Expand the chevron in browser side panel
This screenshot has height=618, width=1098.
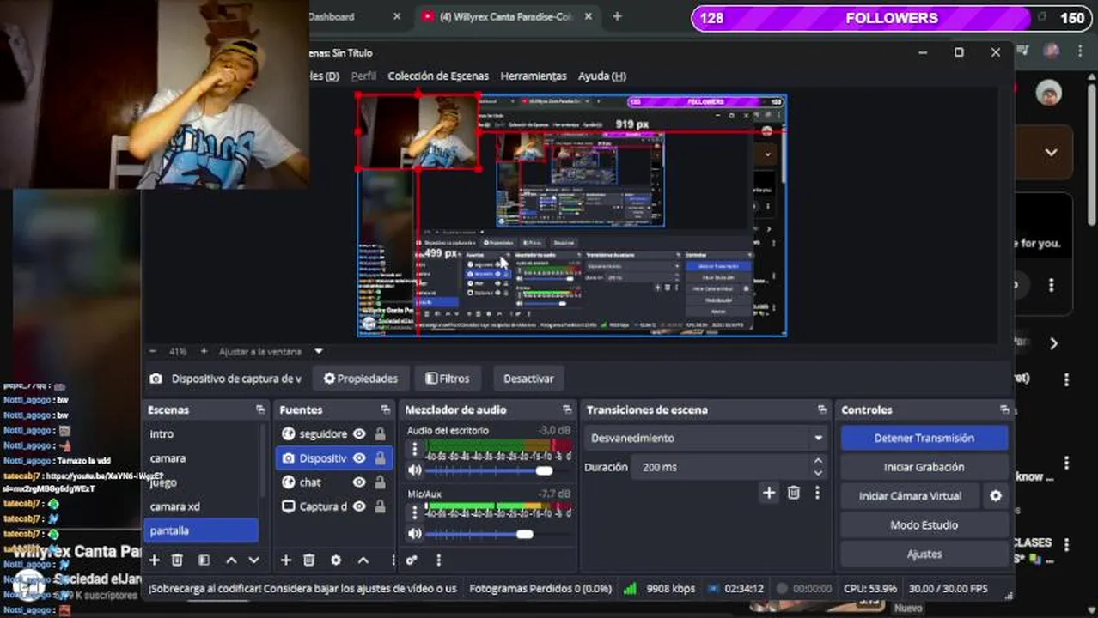pos(1051,152)
